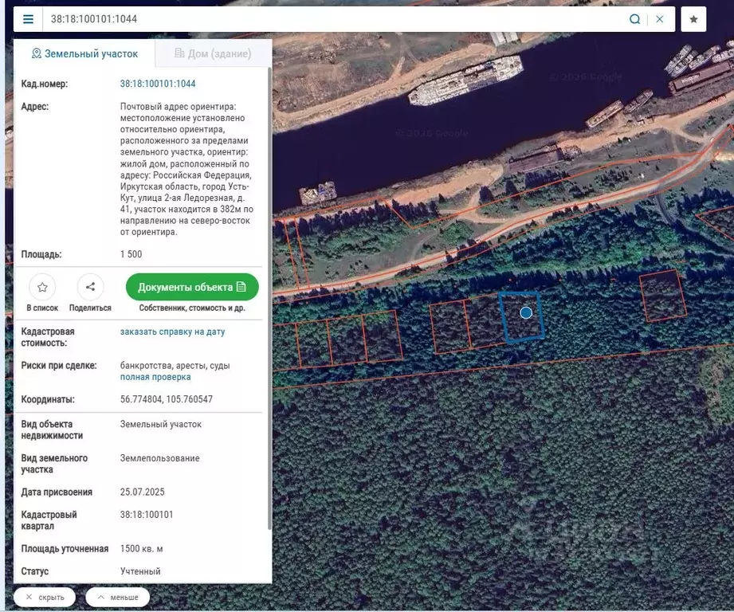734x612 pixels.
Task: Click the blue parcel marker on map
Action: (526, 312)
